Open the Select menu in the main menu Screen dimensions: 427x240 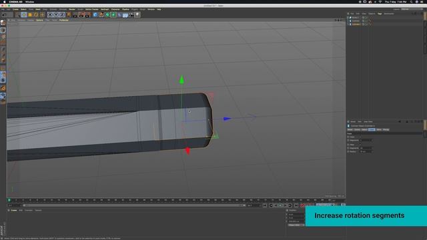point(23,9)
